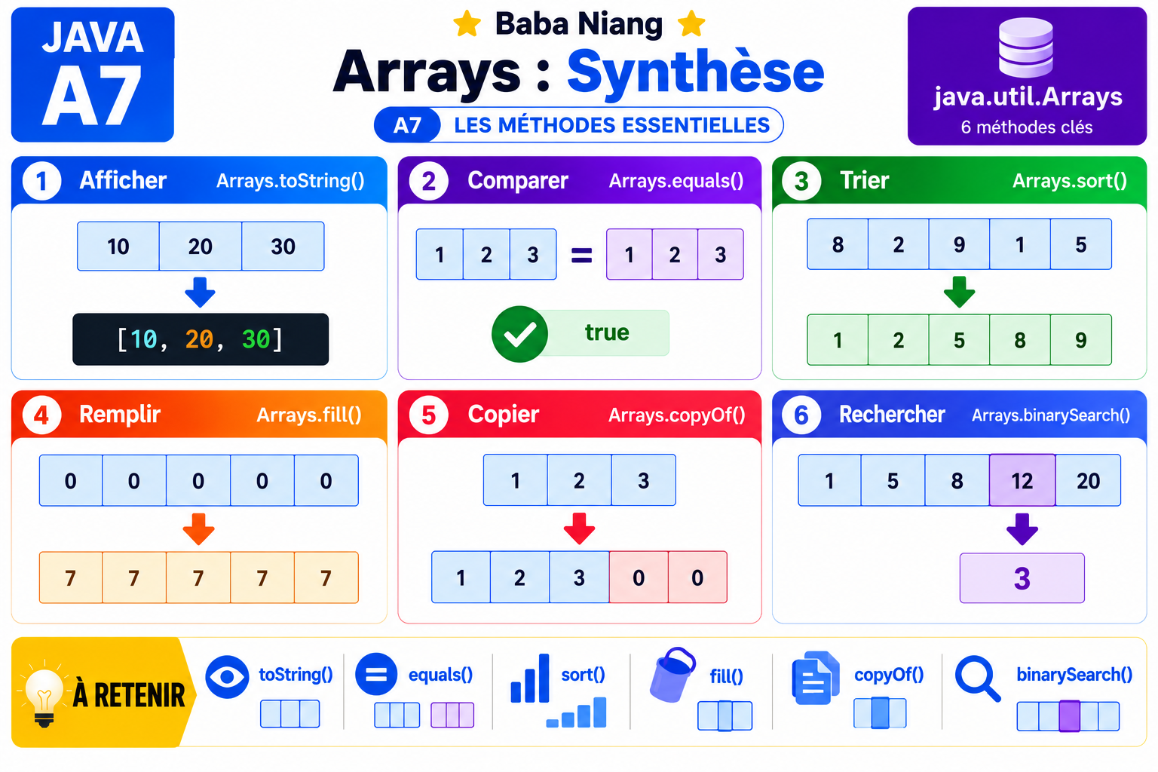This screenshot has height=772, width=1158.
Task: Click the Arrays.toString() label
Action: click(x=290, y=181)
